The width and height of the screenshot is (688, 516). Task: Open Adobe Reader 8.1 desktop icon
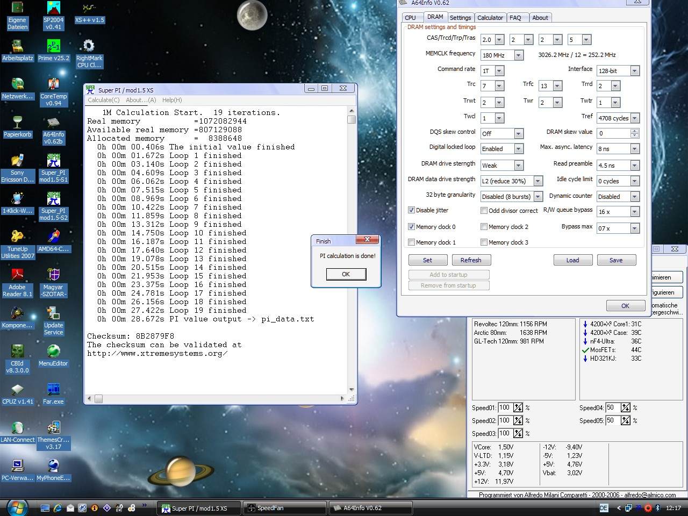[18, 283]
